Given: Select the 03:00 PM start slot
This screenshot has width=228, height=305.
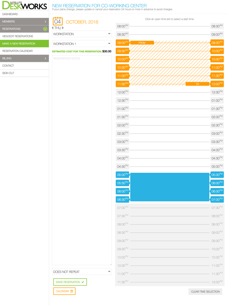Looking at the screenshot, I should 123,142.
